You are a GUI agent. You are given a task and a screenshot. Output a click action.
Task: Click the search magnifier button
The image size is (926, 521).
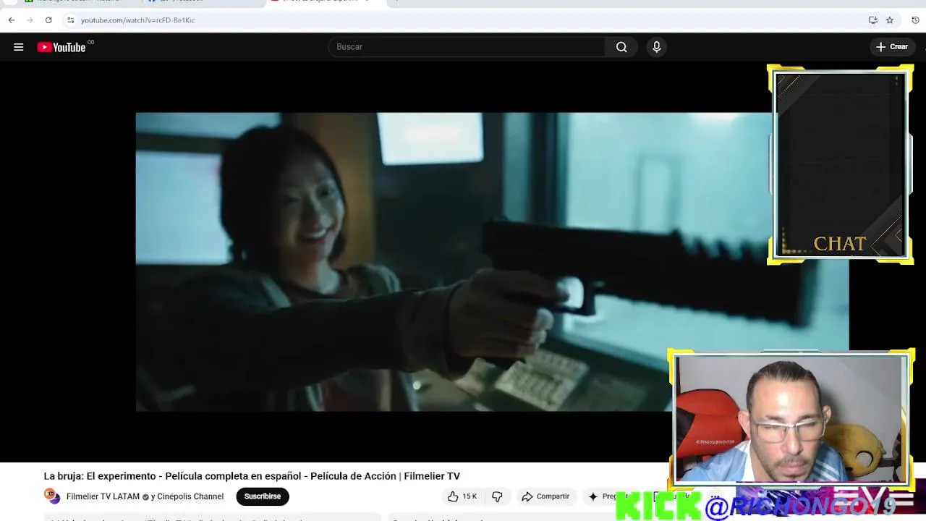tap(621, 47)
